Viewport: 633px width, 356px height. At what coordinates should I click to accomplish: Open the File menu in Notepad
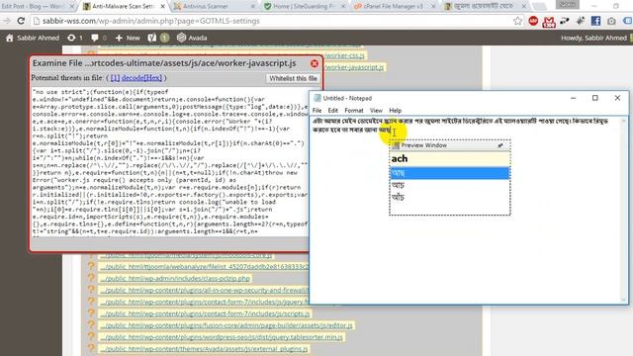[x=316, y=110]
